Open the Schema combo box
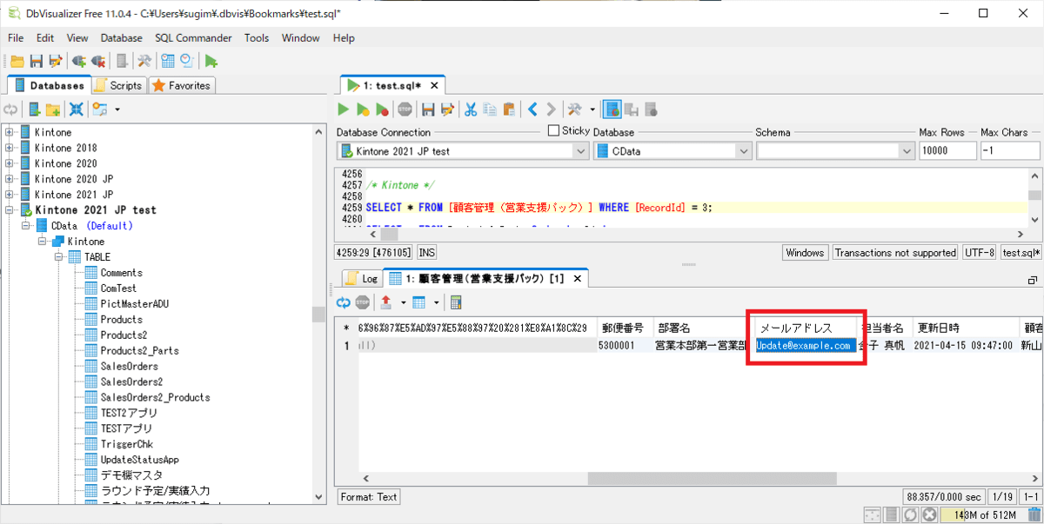The height and width of the screenshot is (524, 1044). (x=833, y=151)
